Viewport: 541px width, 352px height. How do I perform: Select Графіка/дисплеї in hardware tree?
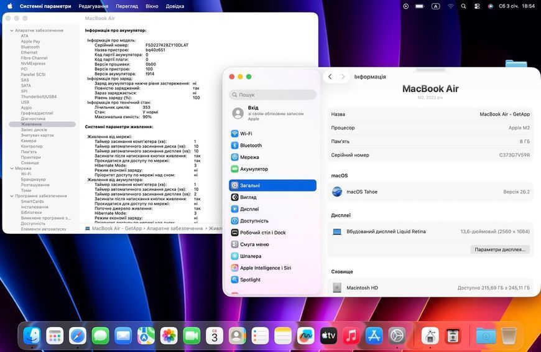tap(37, 113)
